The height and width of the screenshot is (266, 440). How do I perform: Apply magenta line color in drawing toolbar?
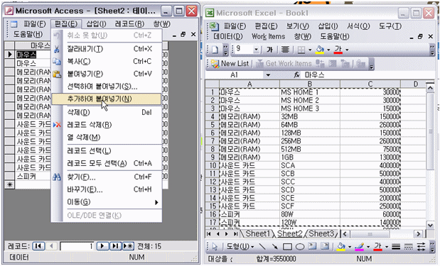359,247
